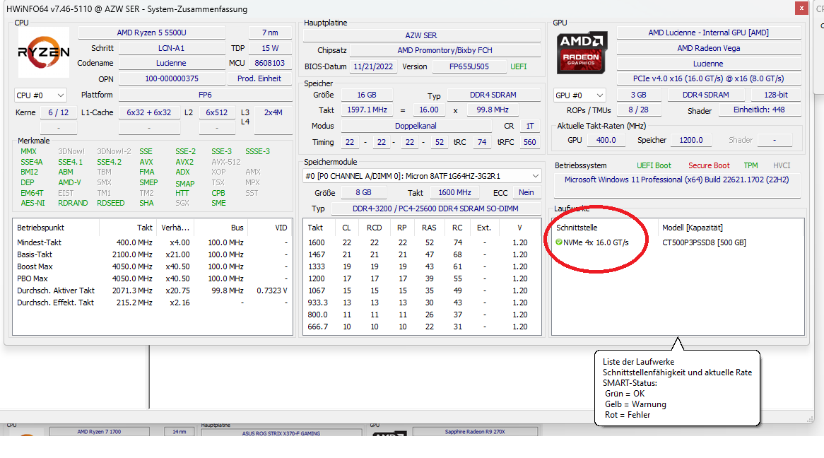
Task: Click the ECC Nein value
Action: tap(526, 192)
